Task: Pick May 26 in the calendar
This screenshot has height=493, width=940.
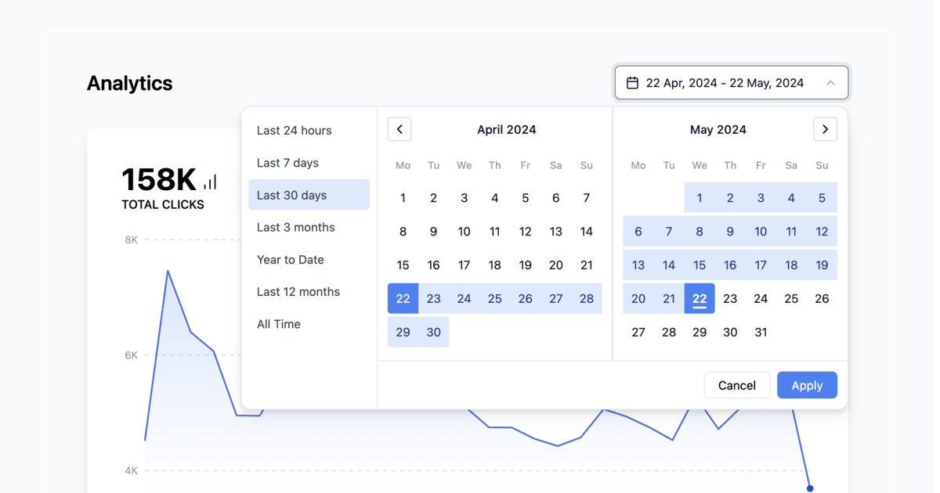Action: coord(822,298)
